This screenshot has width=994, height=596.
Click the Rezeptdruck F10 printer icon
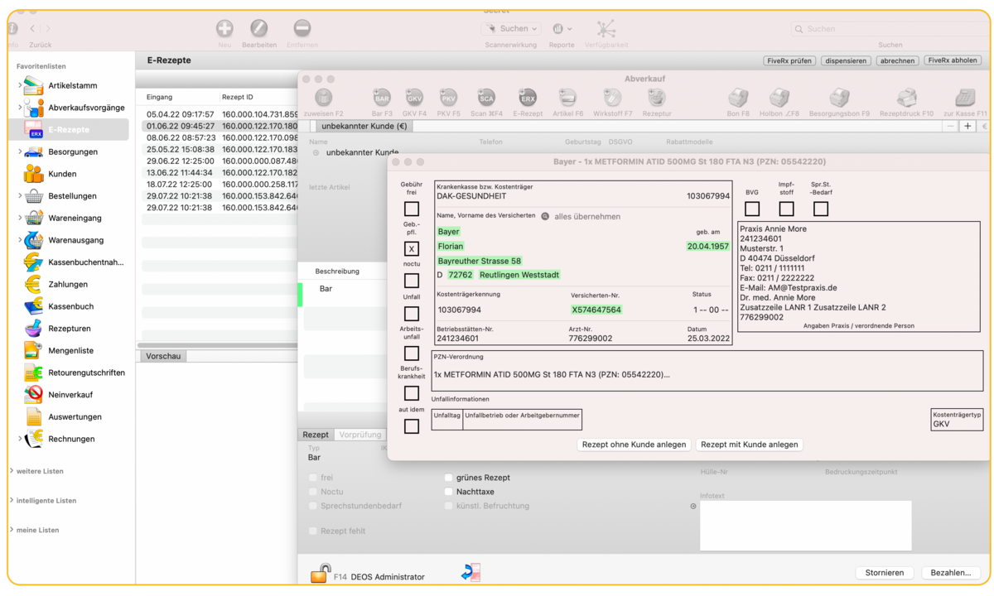coord(906,98)
